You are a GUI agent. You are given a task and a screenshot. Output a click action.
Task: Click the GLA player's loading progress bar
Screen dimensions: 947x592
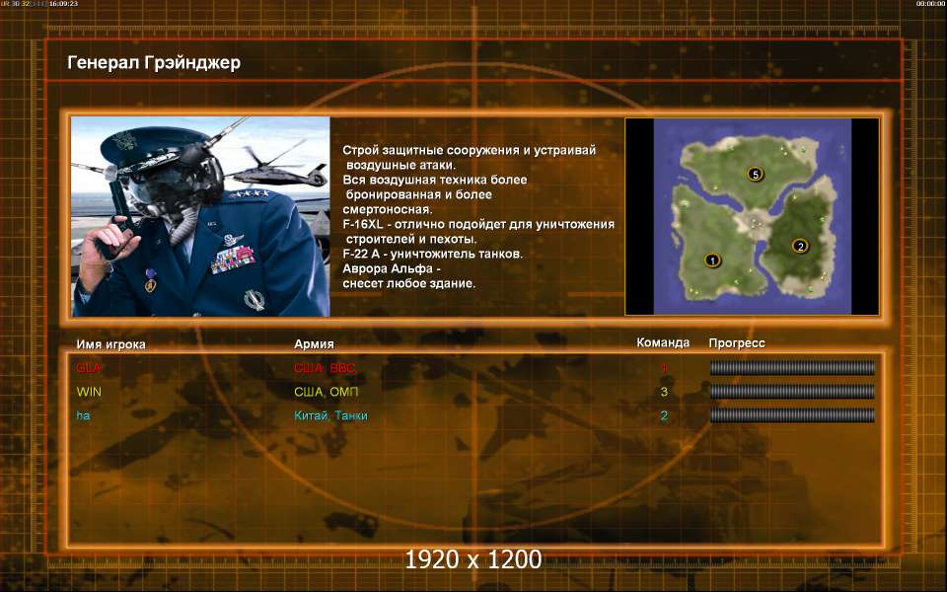click(792, 367)
